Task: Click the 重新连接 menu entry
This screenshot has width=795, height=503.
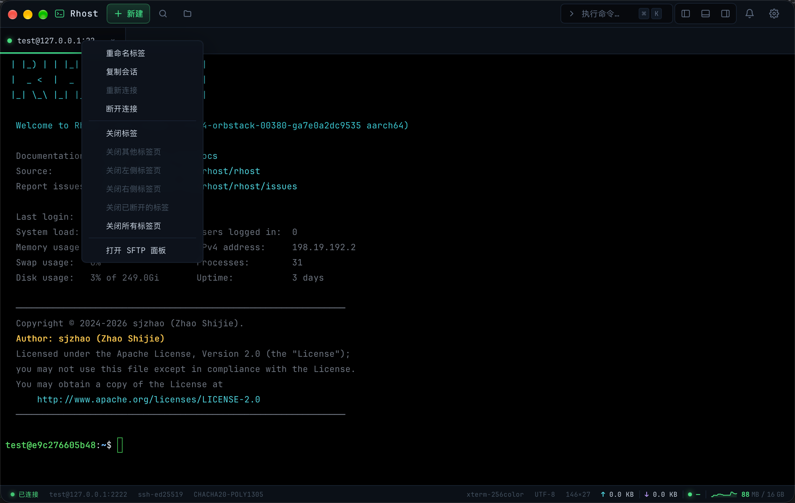Action: [x=142, y=90]
